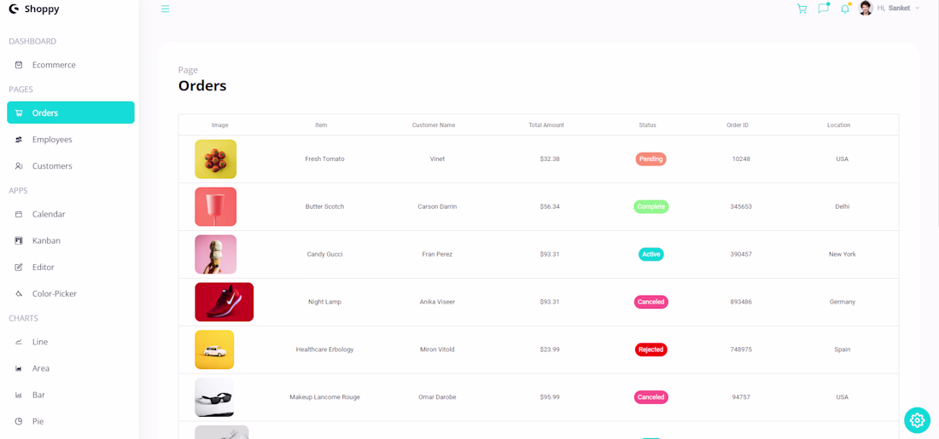
Task: Click the Customers icon in sidebar
Action: (19, 166)
